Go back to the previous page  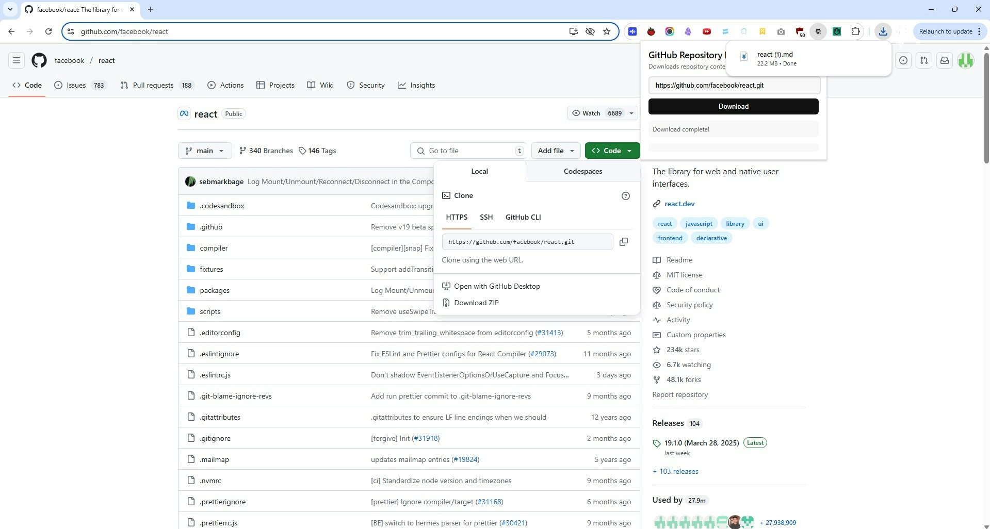[x=11, y=31]
